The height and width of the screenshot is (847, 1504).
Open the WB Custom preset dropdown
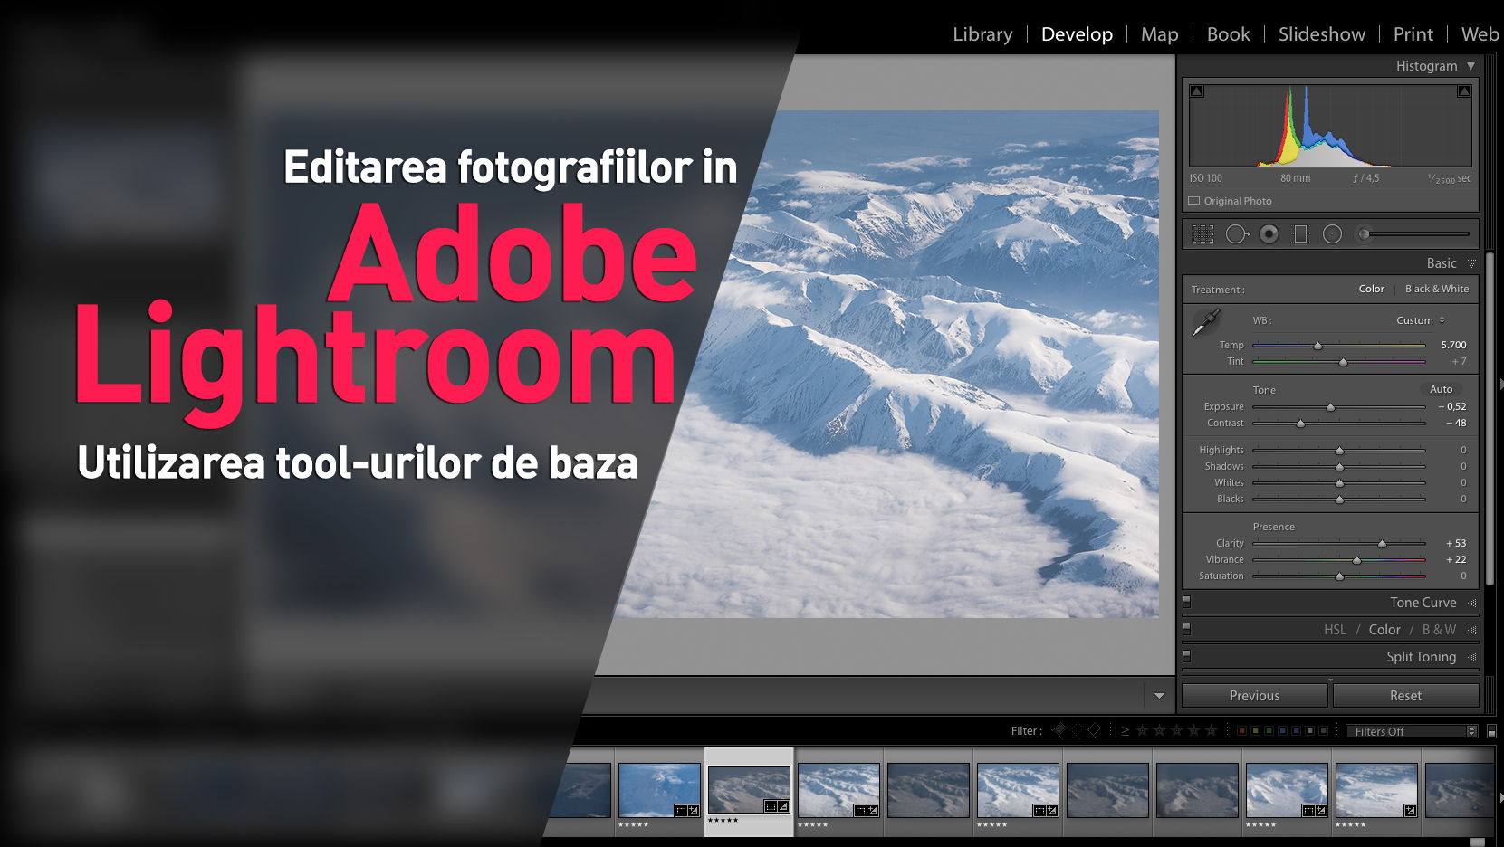pyautogui.click(x=1421, y=320)
